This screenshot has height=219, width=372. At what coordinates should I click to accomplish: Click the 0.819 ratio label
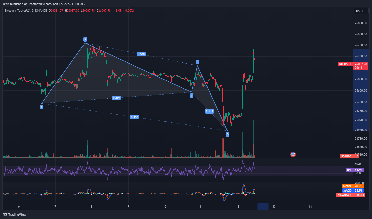click(116, 98)
